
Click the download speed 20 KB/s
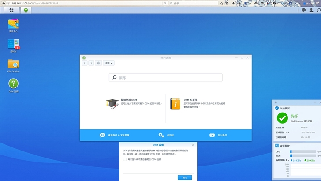click(310, 160)
